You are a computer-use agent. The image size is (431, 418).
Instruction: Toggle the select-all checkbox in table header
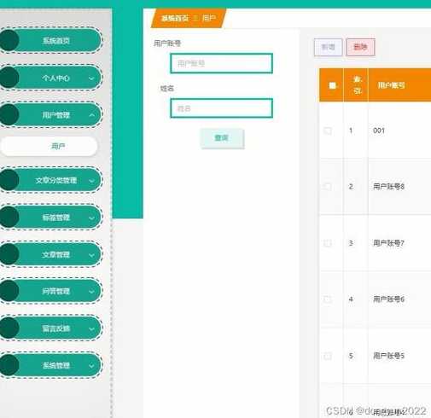click(x=332, y=85)
